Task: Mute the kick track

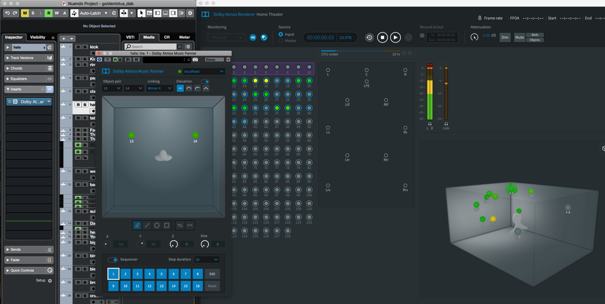Action: tap(78, 47)
